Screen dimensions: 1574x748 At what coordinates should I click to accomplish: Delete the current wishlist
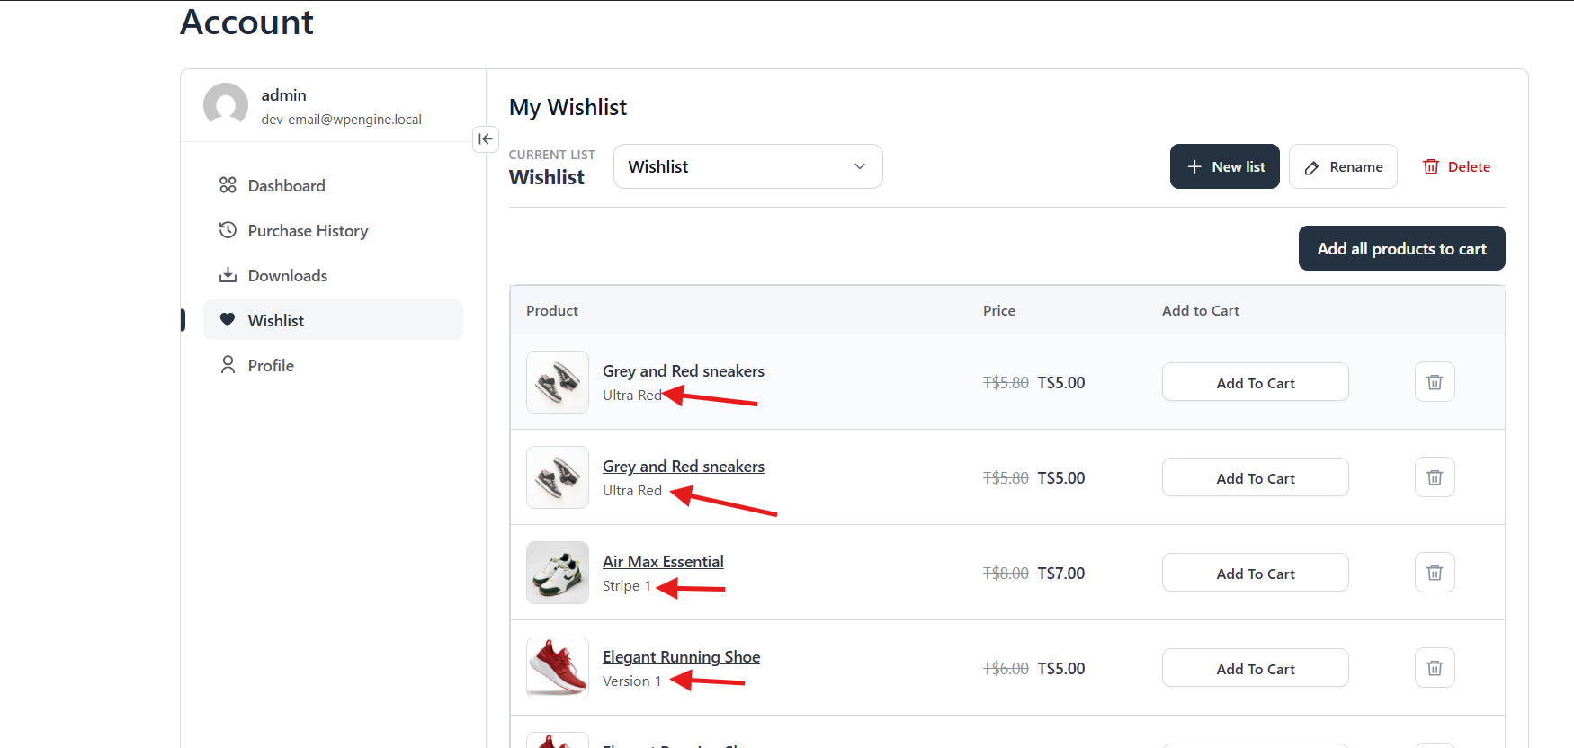[1456, 166]
